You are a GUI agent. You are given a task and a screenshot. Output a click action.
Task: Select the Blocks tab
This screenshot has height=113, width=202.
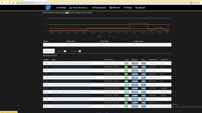[x=49, y=51]
